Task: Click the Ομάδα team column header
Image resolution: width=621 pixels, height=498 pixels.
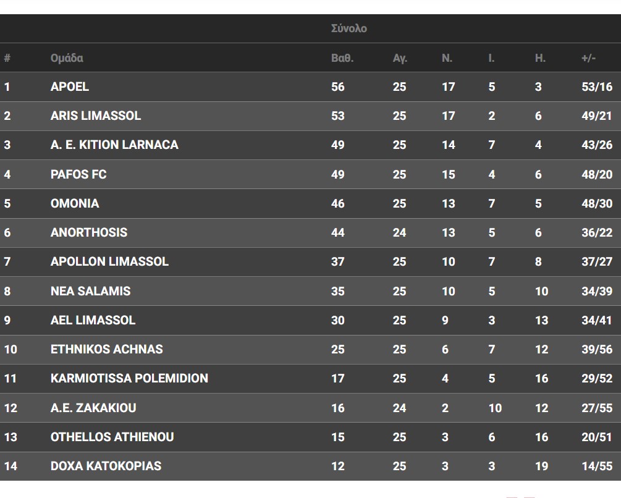Action: click(67, 58)
